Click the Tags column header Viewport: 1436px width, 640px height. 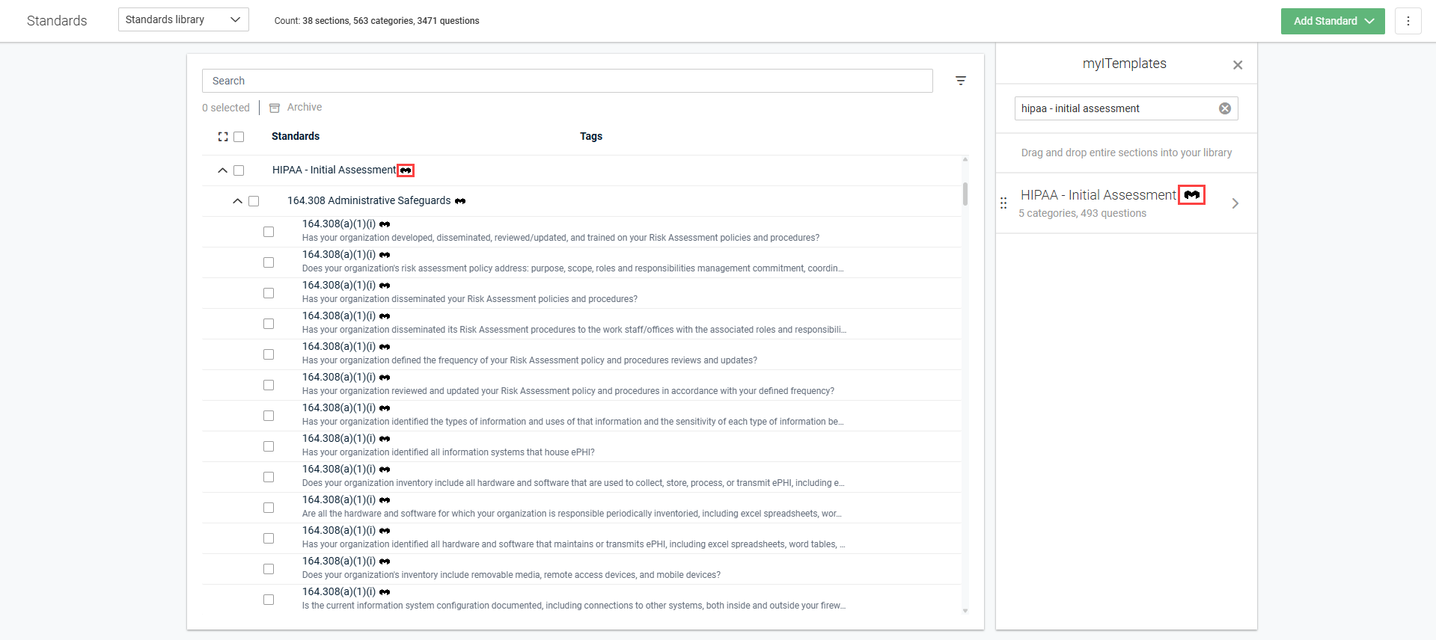click(590, 136)
